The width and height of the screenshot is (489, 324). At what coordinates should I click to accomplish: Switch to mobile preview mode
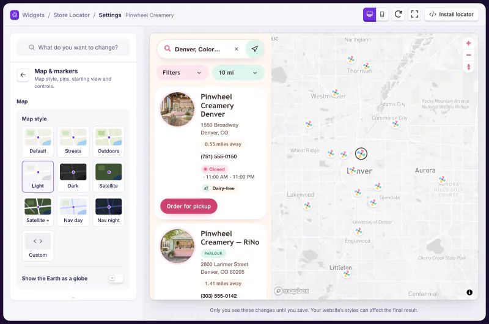(382, 14)
